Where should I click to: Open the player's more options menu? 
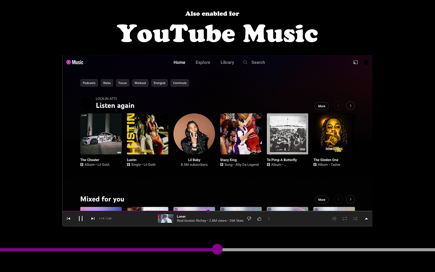click(269, 219)
